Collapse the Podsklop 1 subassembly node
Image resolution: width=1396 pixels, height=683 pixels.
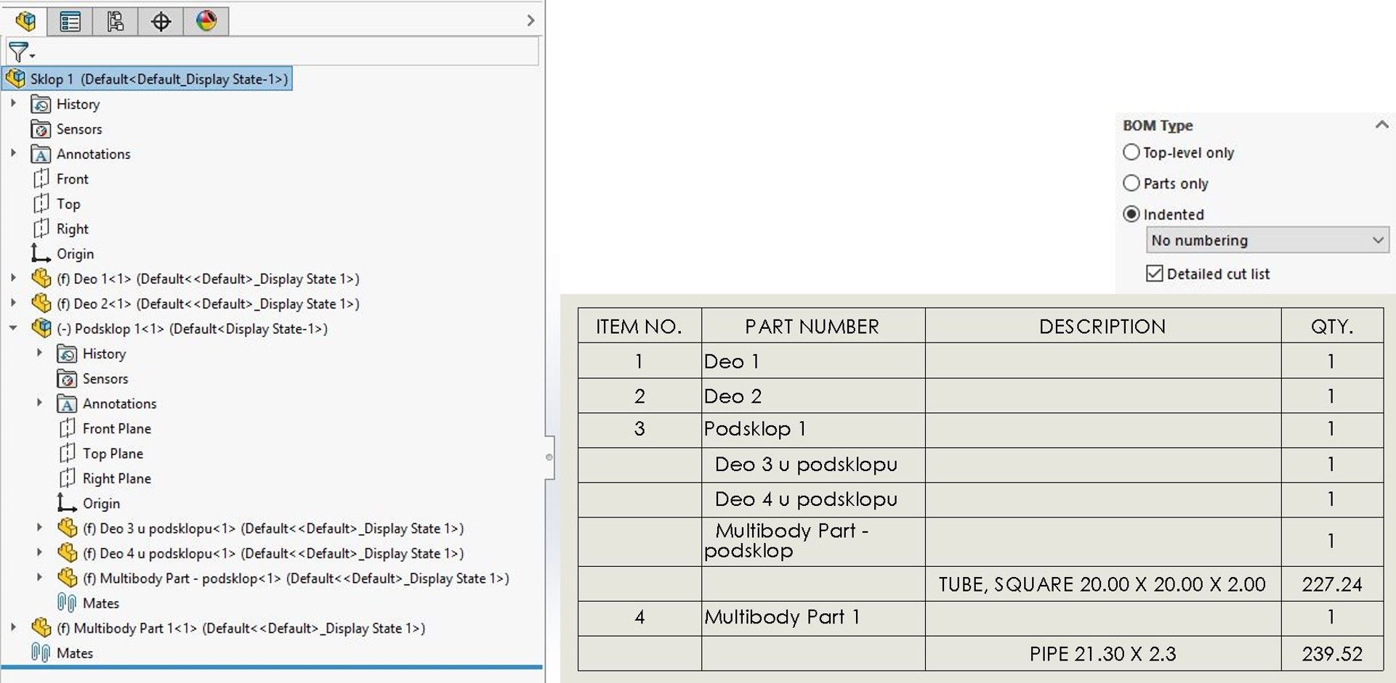point(13,329)
